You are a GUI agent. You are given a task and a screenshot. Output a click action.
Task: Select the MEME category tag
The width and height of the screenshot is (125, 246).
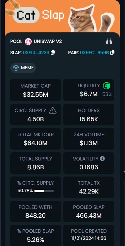pos(23,68)
